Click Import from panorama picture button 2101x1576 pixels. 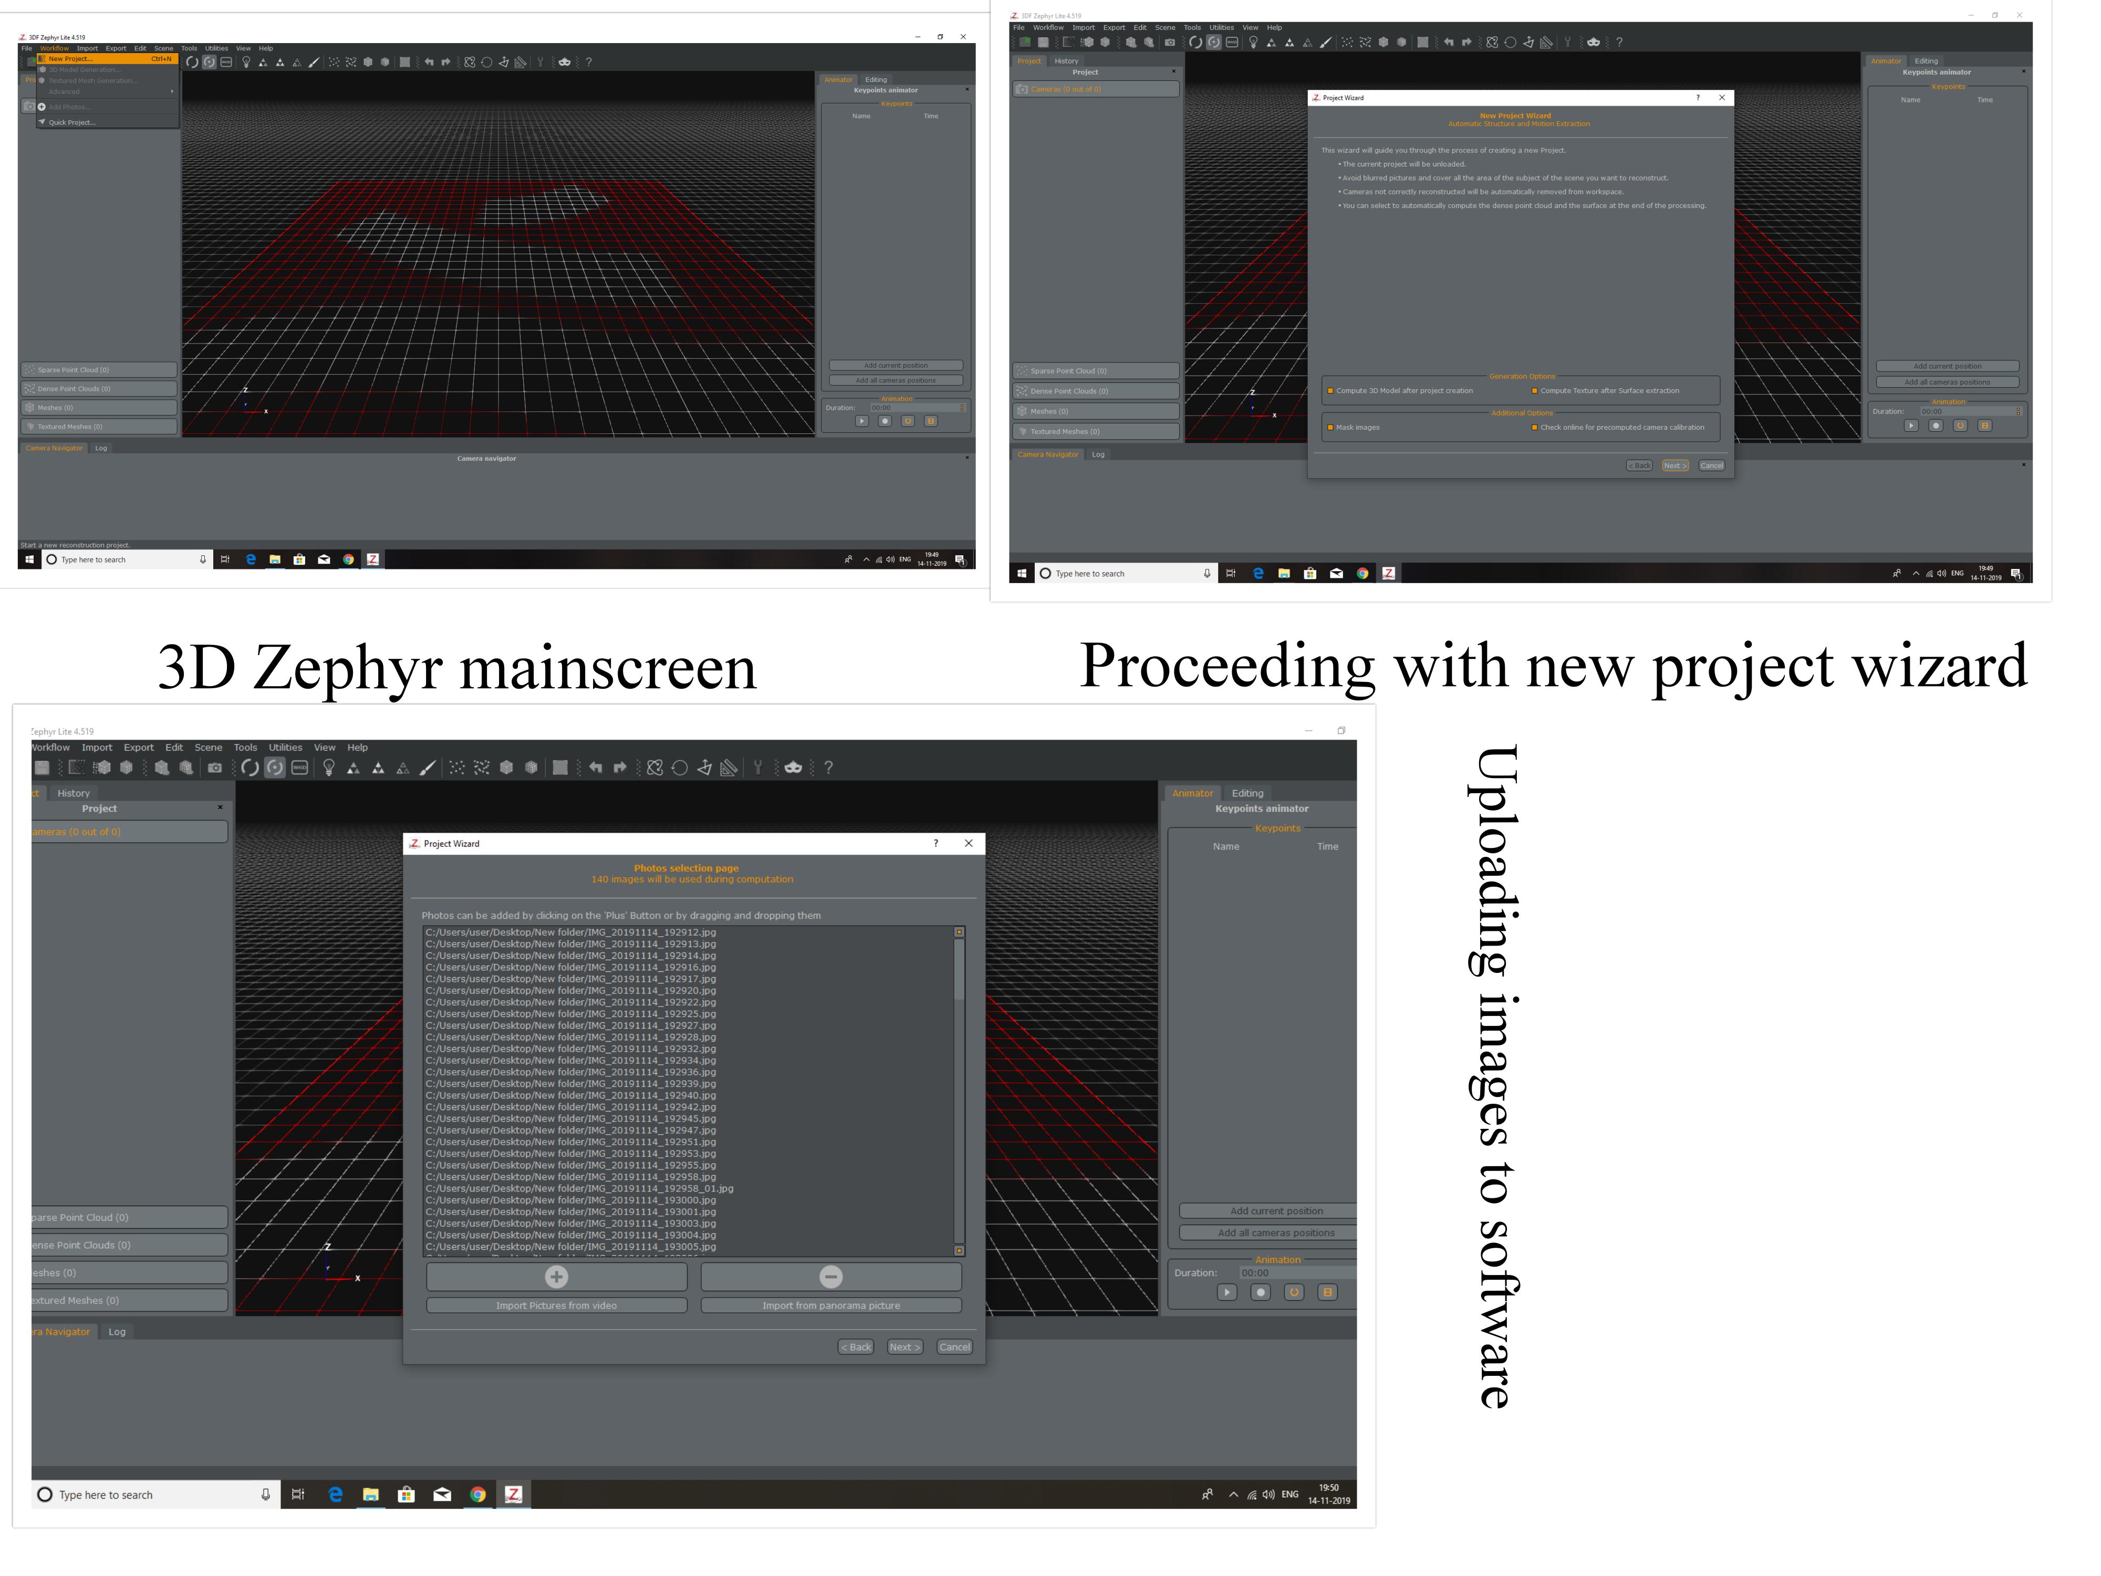(x=831, y=1305)
